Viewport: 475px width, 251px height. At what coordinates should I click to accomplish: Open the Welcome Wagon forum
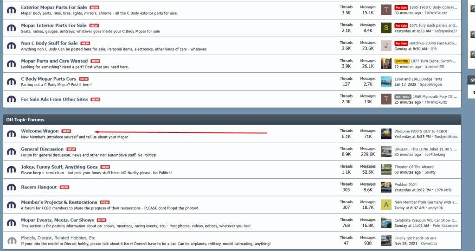click(x=40, y=131)
